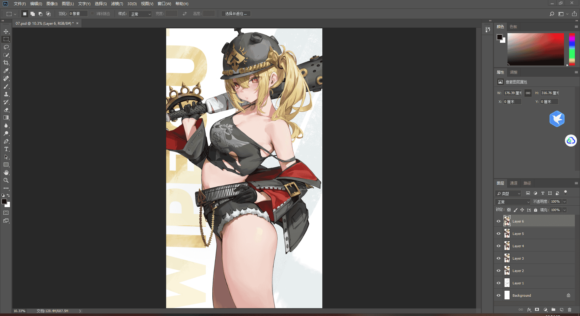The height and width of the screenshot is (316, 580).
Task: Select the Lasso tool
Action: click(6, 47)
